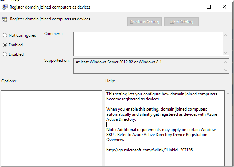This screenshot has height=167, width=234.
Task: Click the go.microsoft.com fwlink URL text
Action: click(150, 150)
